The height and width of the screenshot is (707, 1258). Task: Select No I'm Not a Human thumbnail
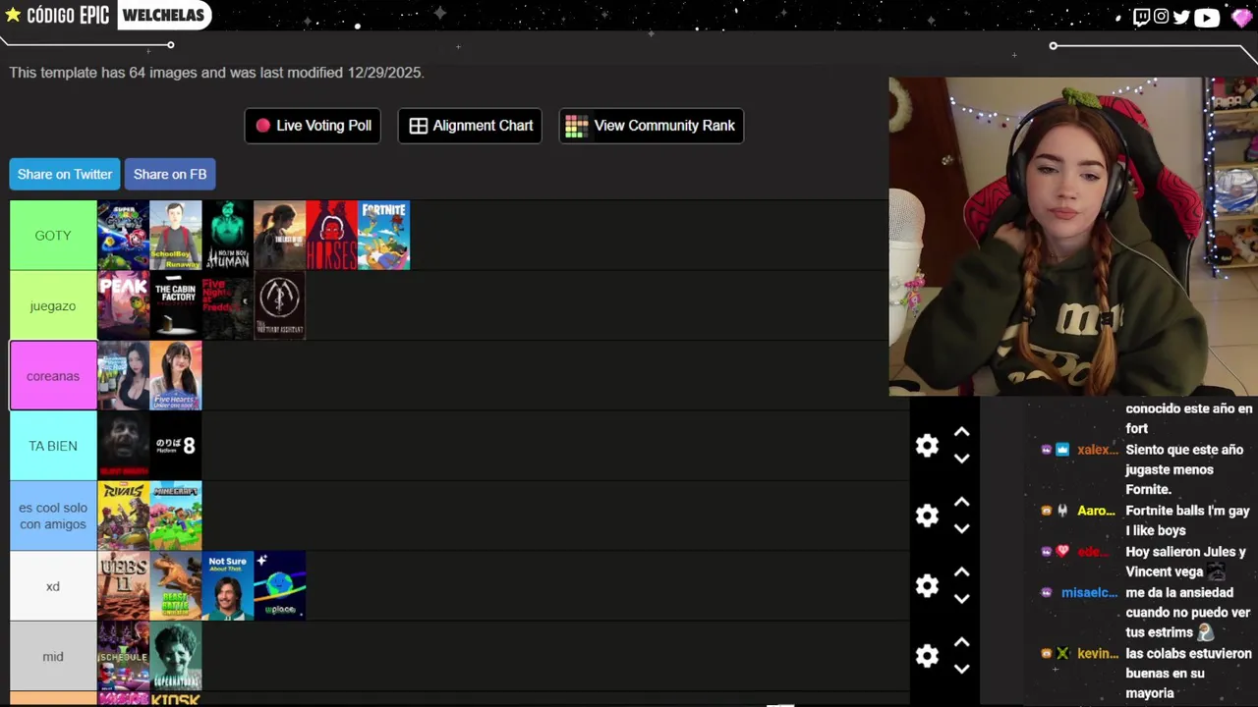coord(227,236)
